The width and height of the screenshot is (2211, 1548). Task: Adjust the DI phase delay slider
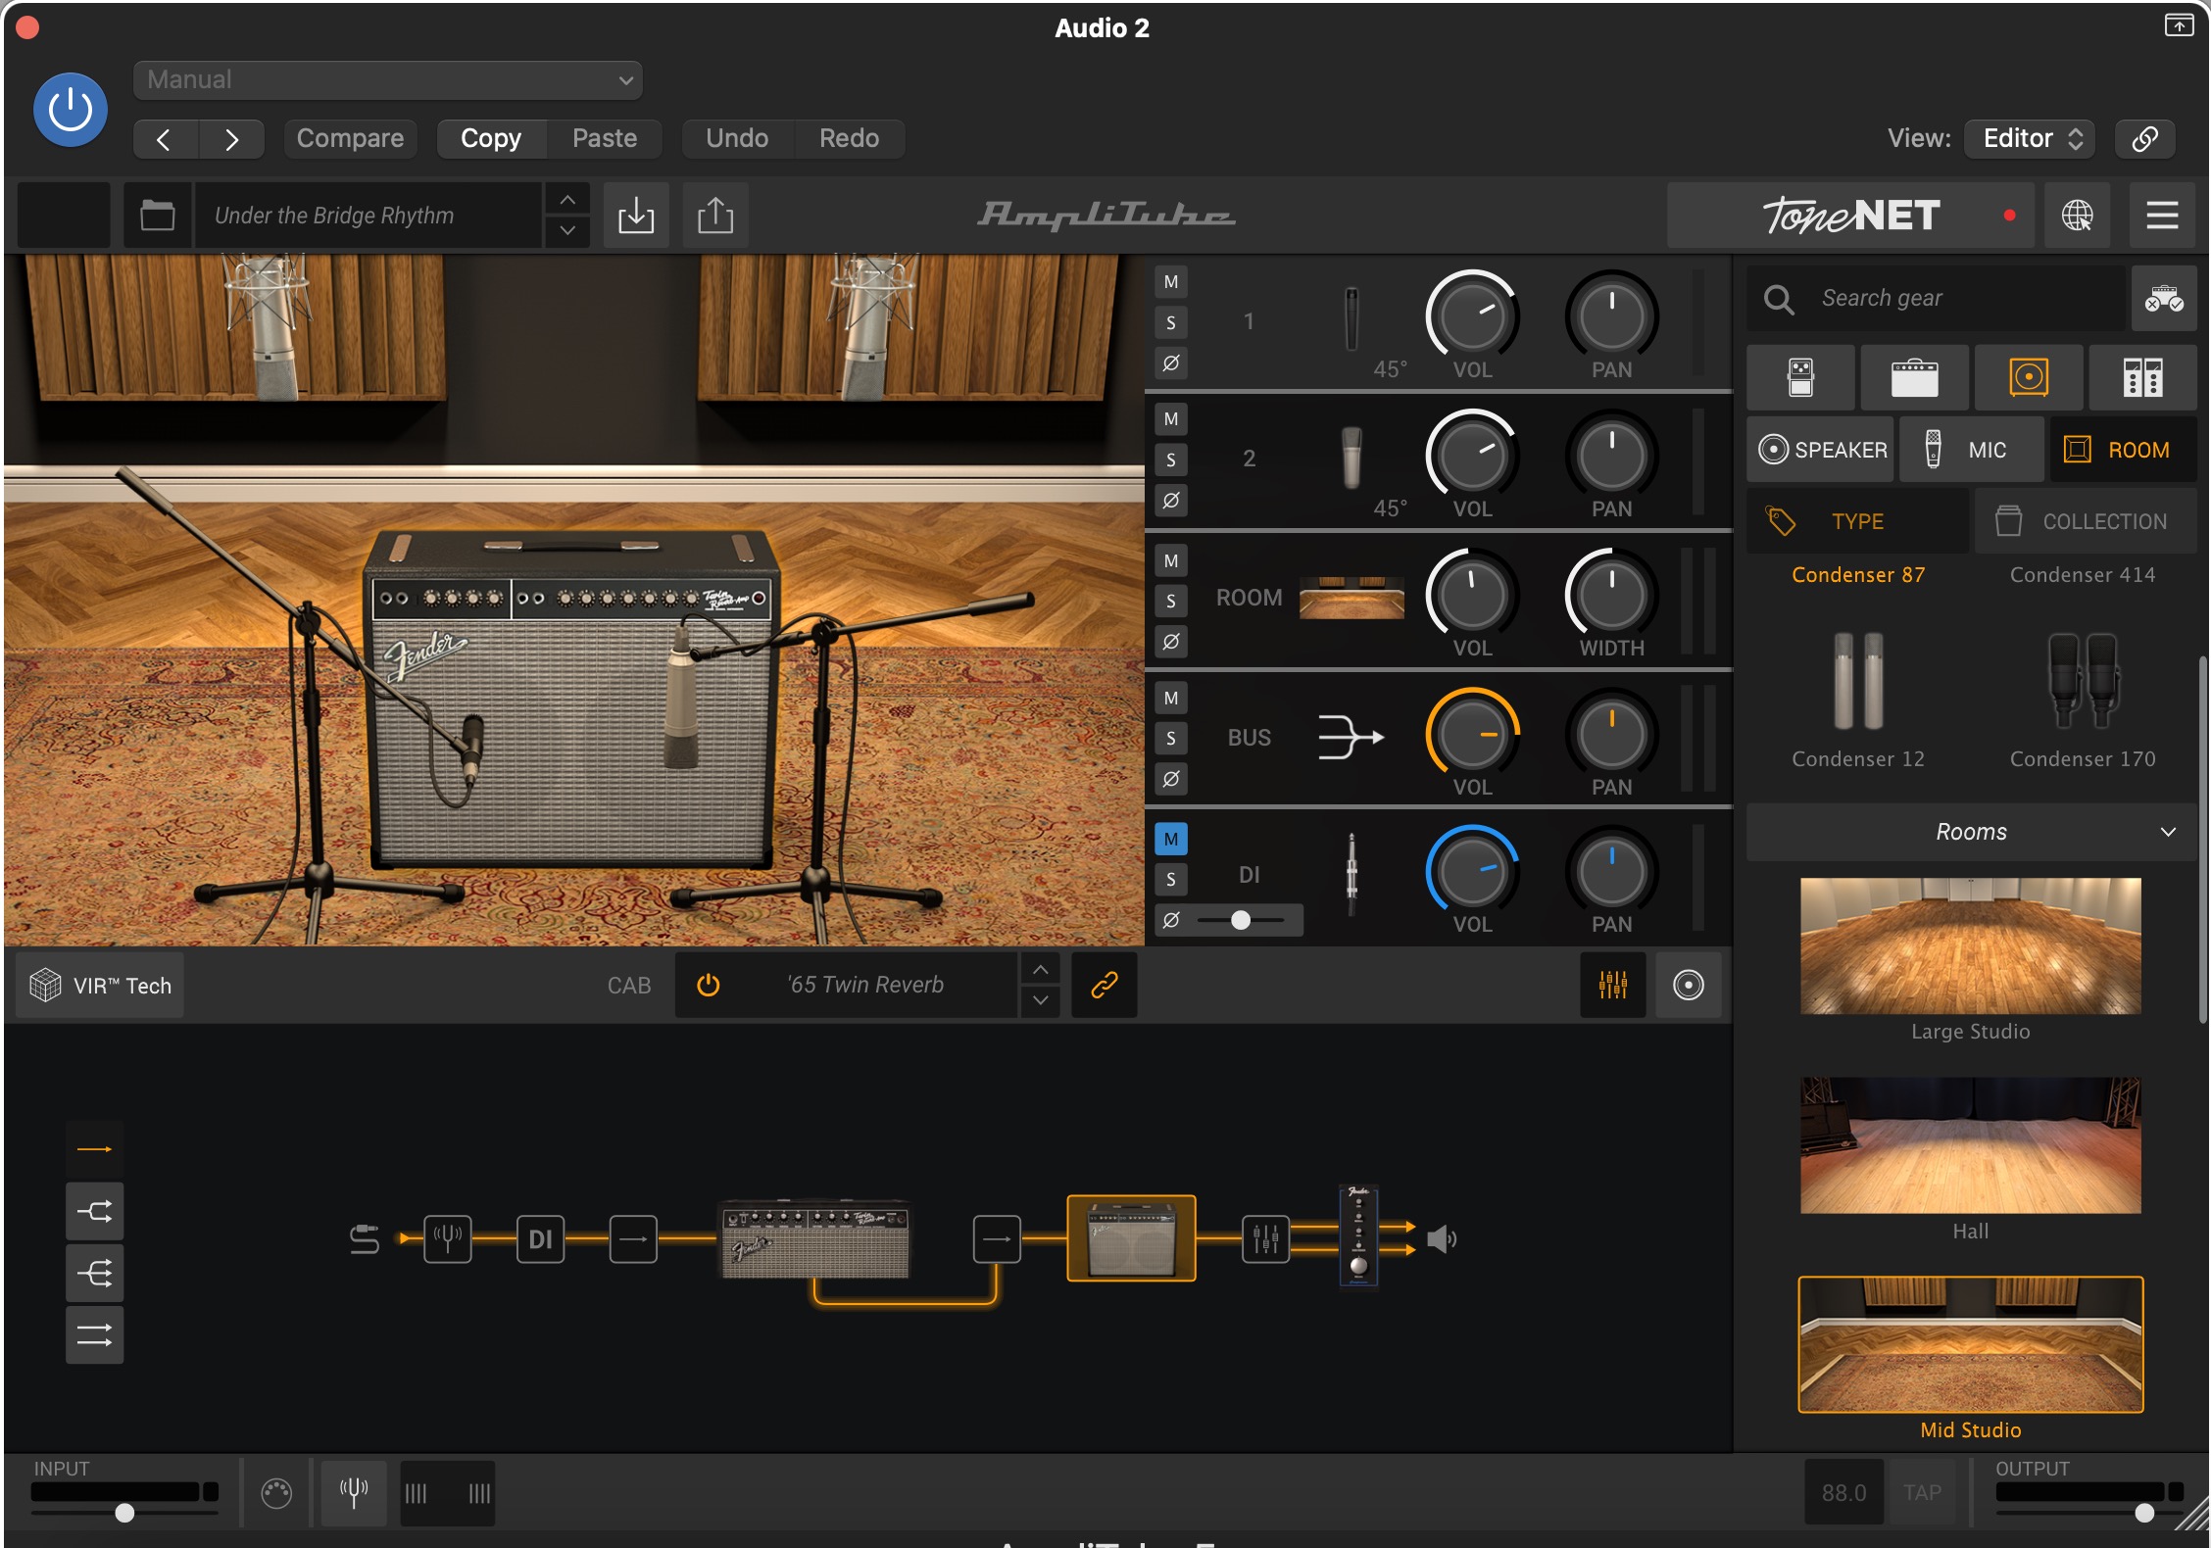point(1243,920)
